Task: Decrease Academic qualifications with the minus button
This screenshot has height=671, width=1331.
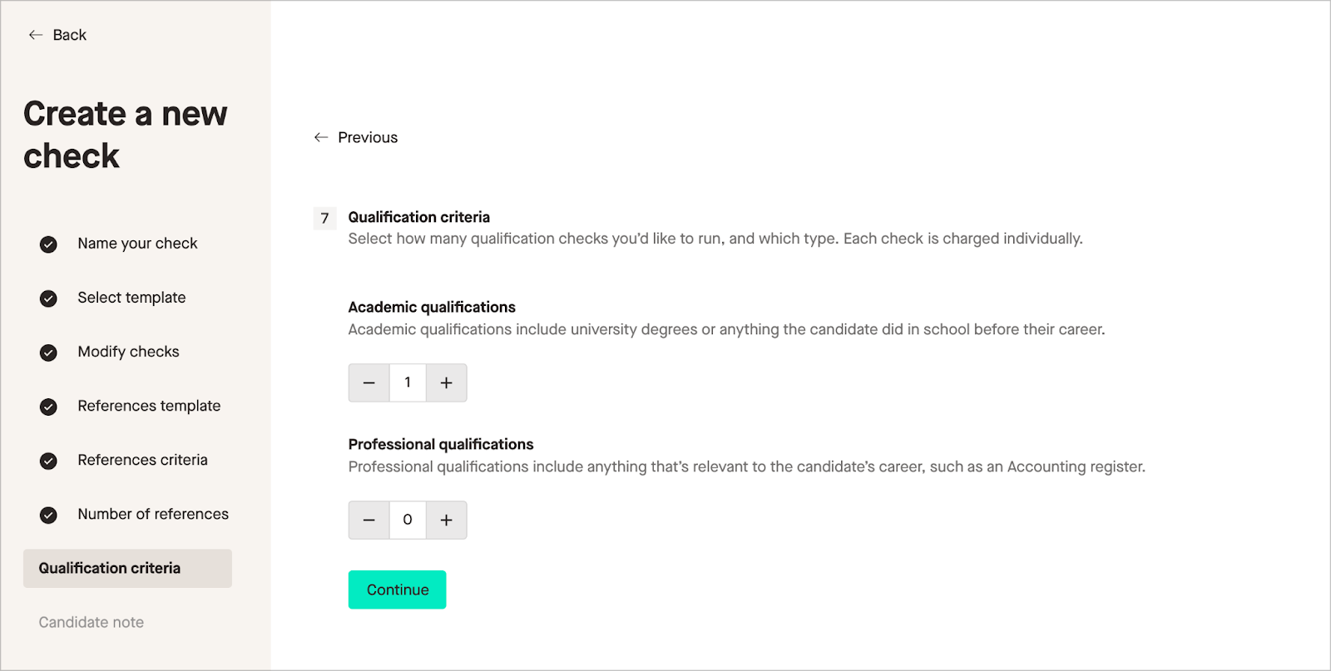Action: tap(369, 382)
